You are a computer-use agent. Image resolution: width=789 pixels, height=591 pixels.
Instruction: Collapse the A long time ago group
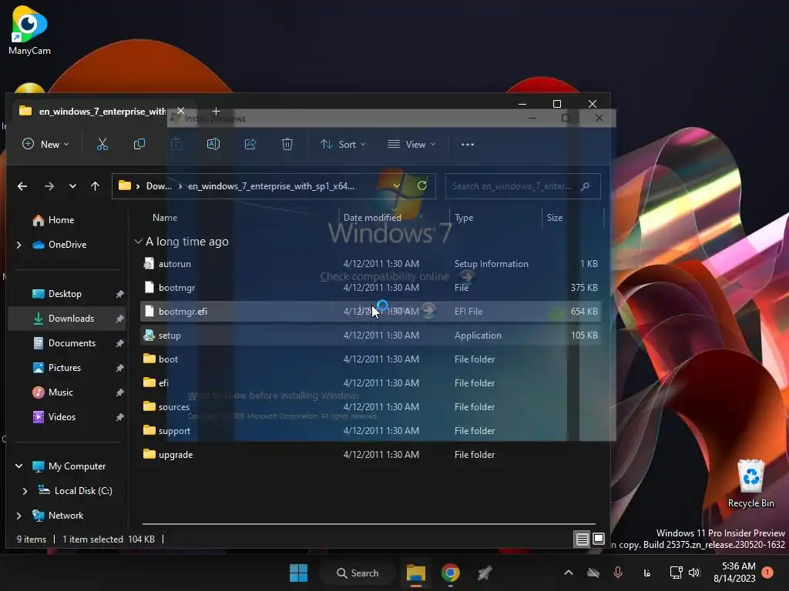138,242
